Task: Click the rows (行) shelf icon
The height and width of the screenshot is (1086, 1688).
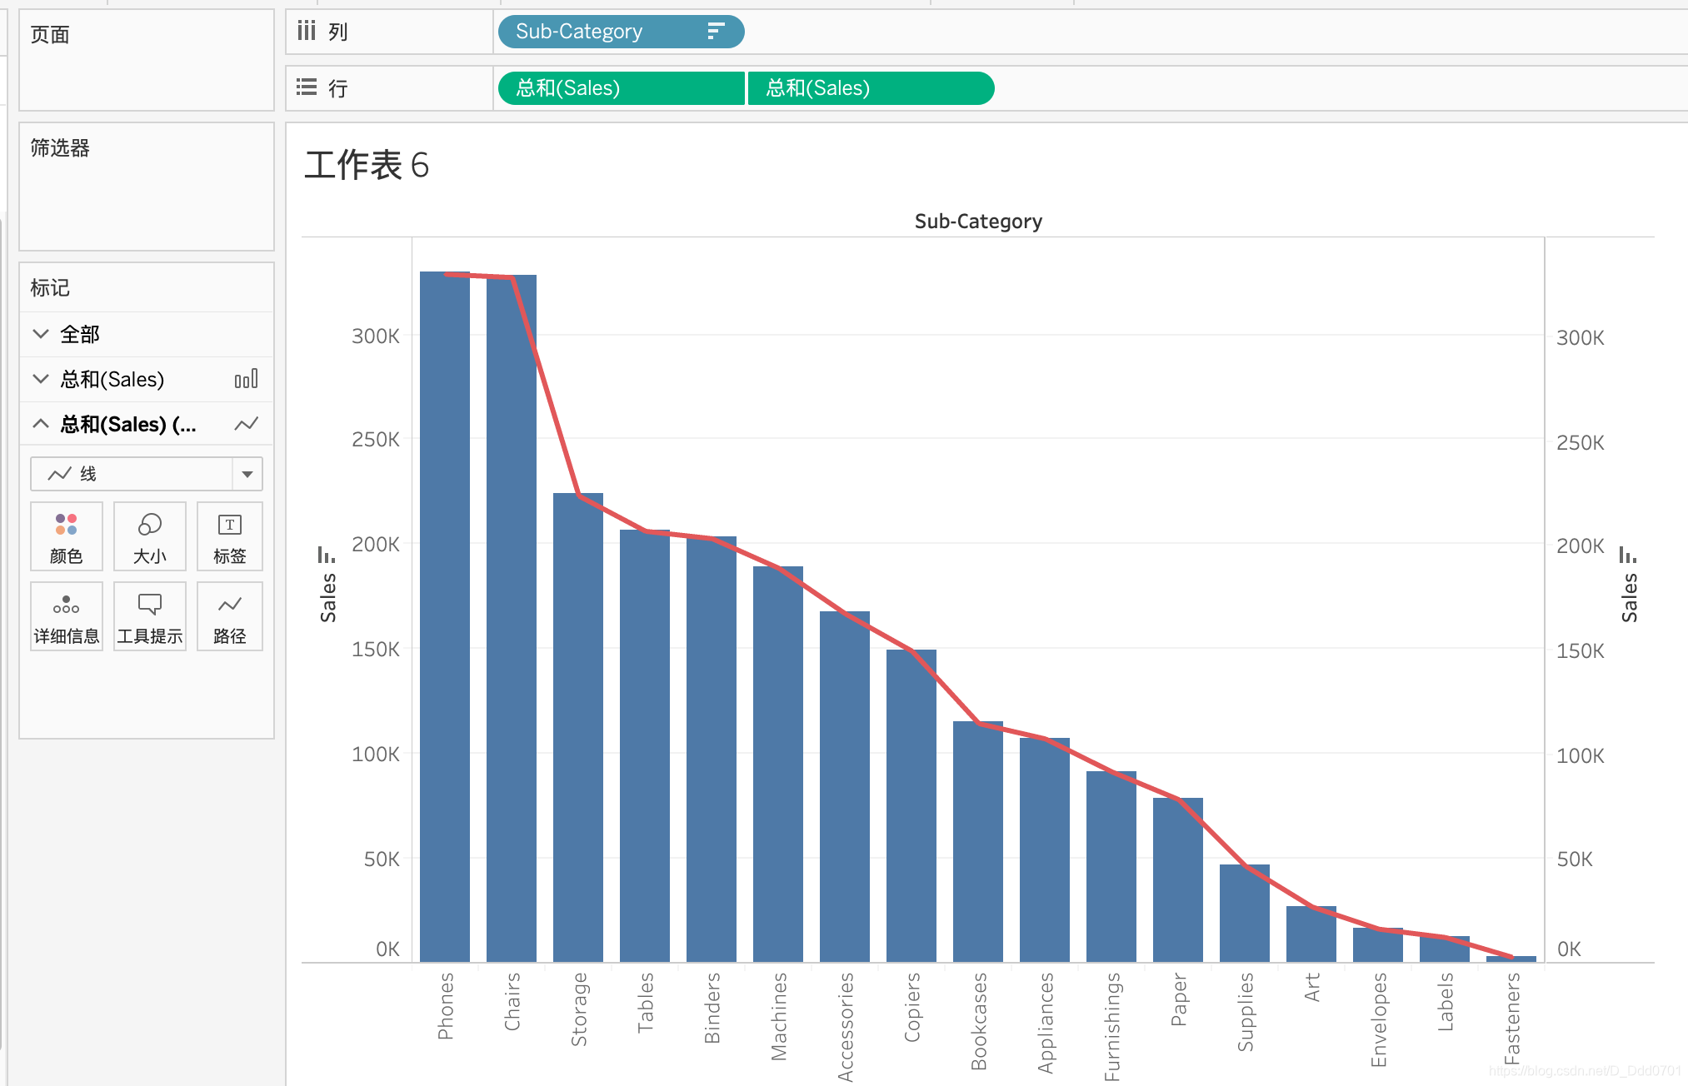Action: [307, 87]
